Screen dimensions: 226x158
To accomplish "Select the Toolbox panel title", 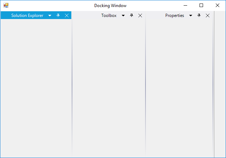I will pos(109,16).
